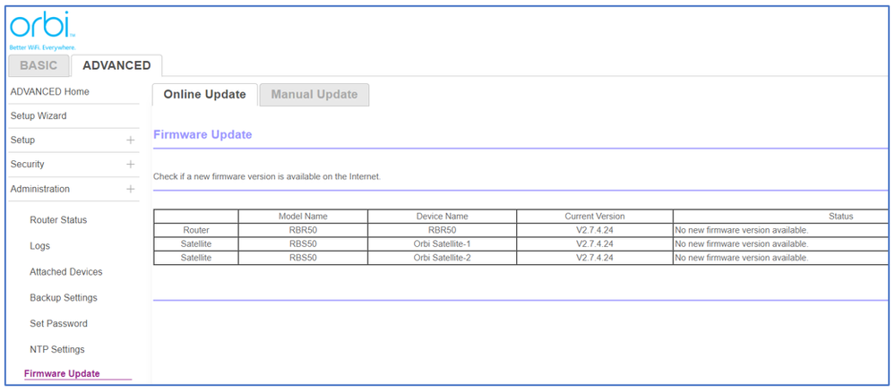Switch to the BASIC tab
This screenshot has width=895, height=392.
pyautogui.click(x=39, y=65)
